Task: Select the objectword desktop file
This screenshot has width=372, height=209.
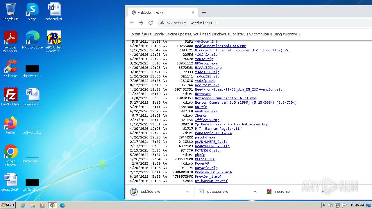Action: pyautogui.click(x=32, y=71)
